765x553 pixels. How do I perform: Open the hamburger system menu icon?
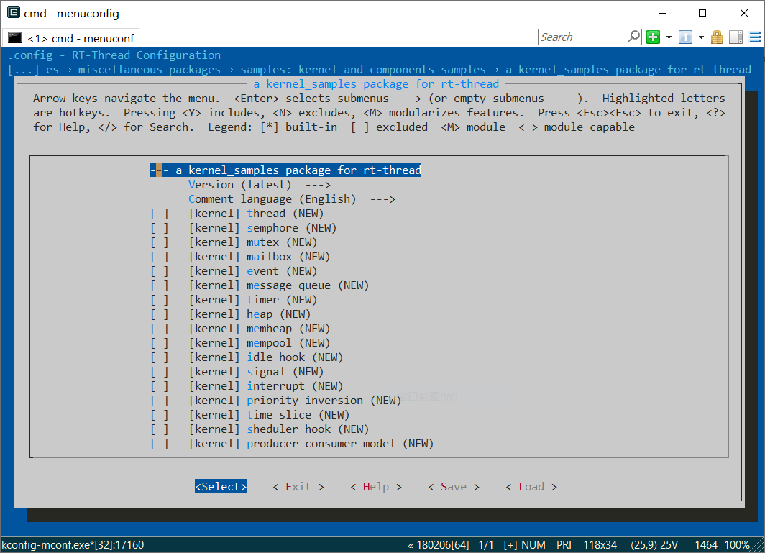click(753, 37)
